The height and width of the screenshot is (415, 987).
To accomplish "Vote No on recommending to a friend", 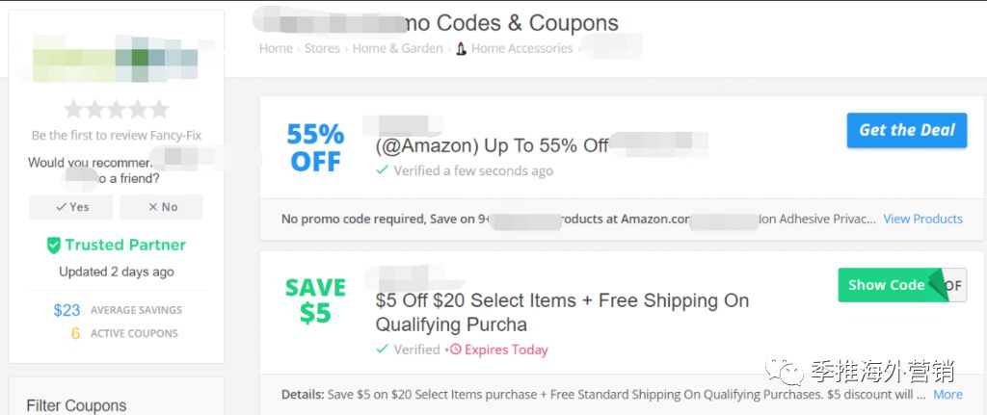I will (162, 207).
